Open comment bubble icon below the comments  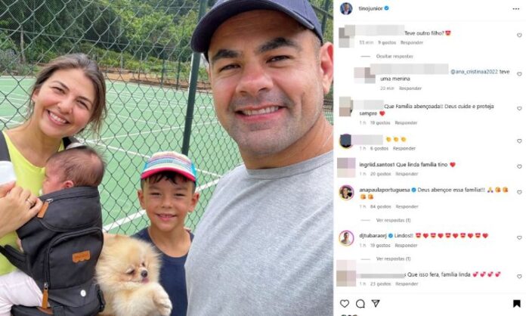point(360,304)
